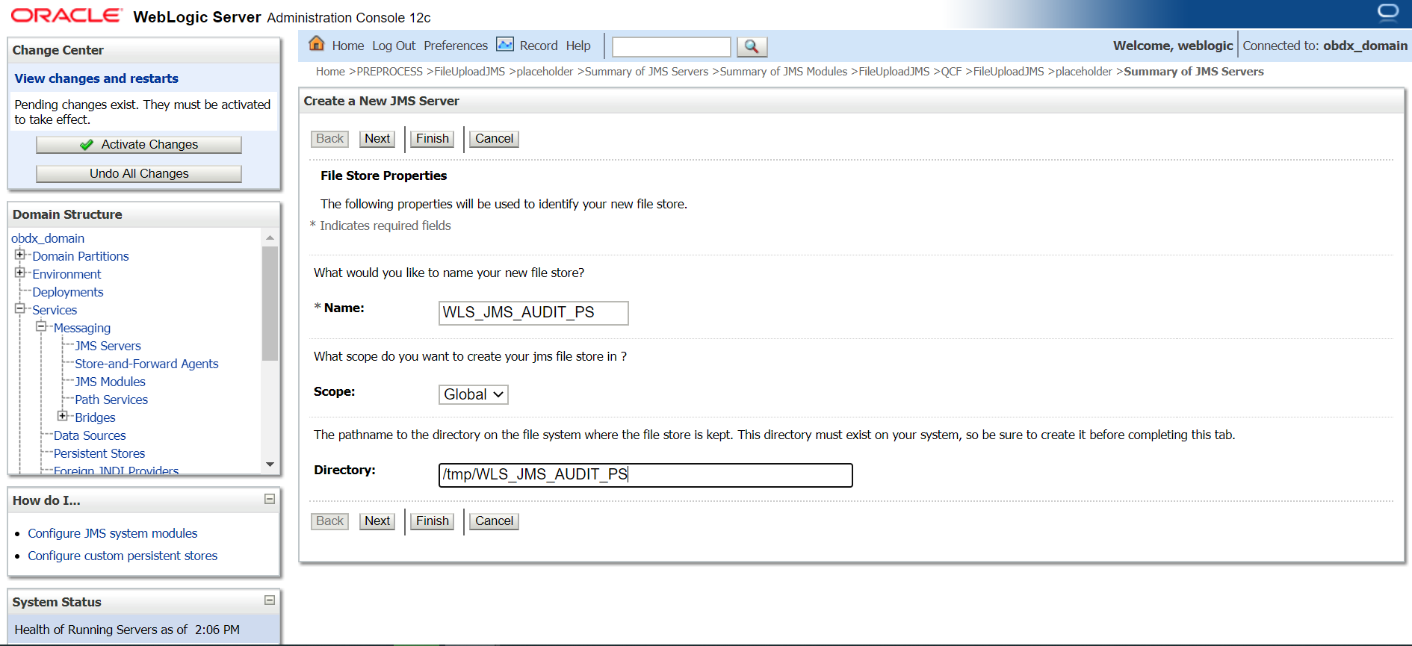
Task: Click the top Finish button
Action: tap(433, 139)
